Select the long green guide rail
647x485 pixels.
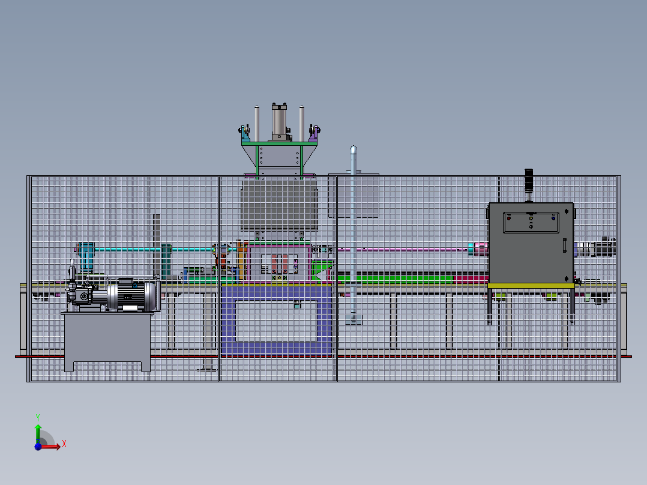click(x=396, y=279)
